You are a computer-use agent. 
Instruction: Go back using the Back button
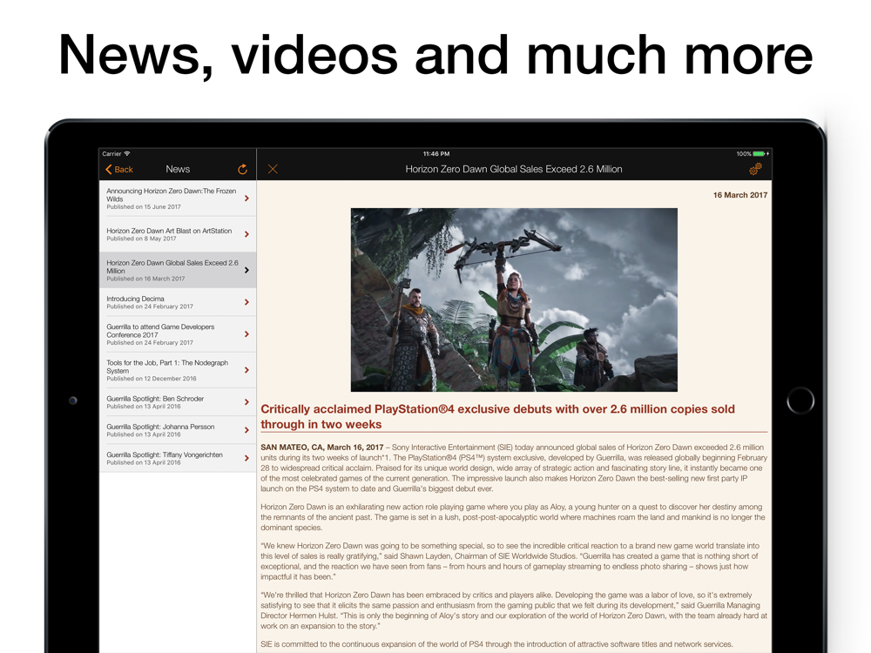point(118,170)
